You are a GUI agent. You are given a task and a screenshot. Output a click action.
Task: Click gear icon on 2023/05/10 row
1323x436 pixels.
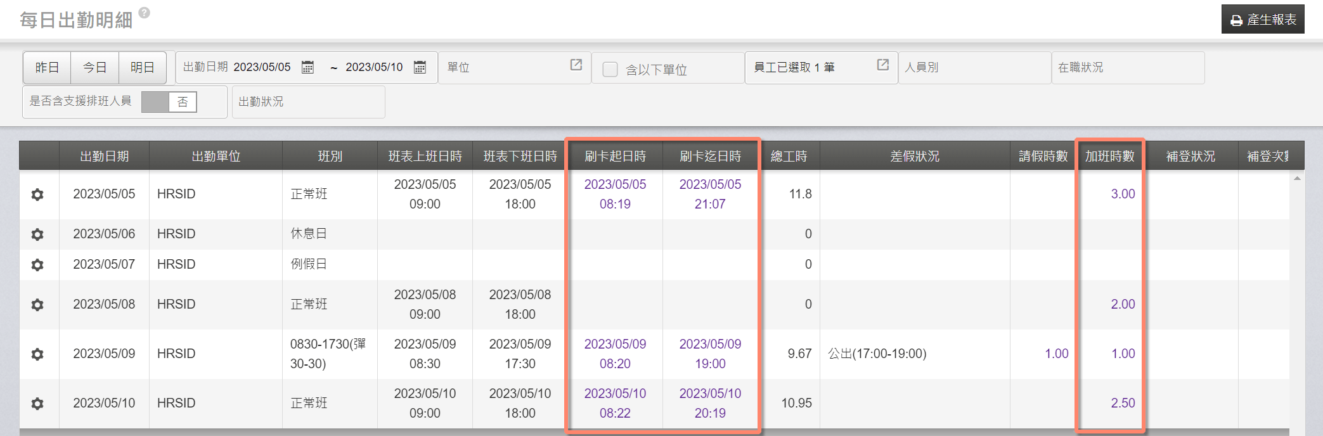tap(37, 404)
